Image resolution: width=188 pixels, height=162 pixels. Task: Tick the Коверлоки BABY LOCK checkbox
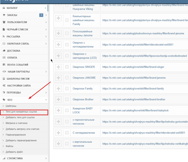(x=67, y=110)
